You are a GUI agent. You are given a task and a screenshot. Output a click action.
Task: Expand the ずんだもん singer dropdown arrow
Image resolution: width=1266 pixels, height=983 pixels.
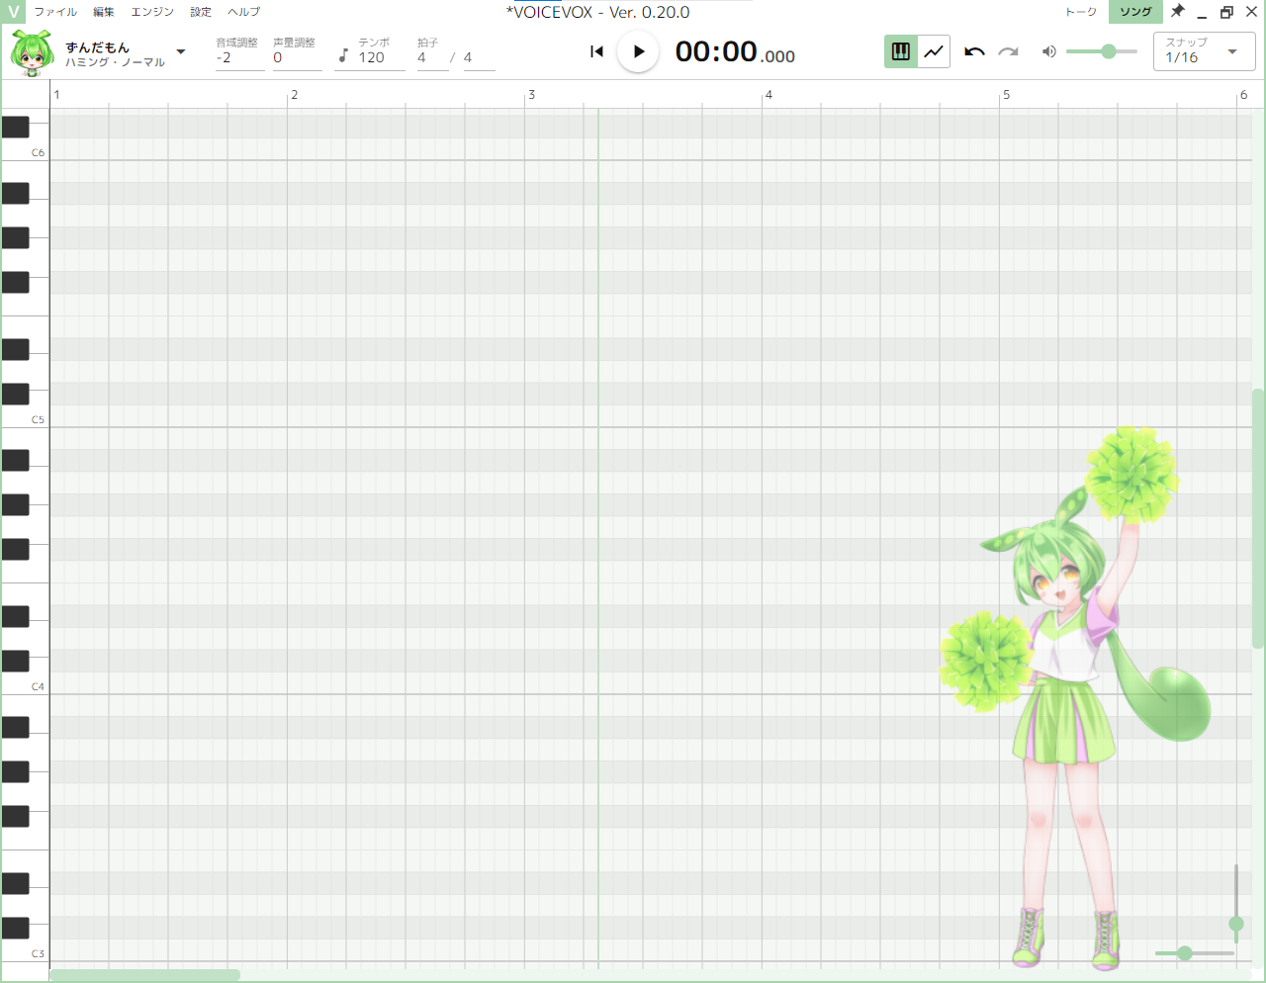181,52
